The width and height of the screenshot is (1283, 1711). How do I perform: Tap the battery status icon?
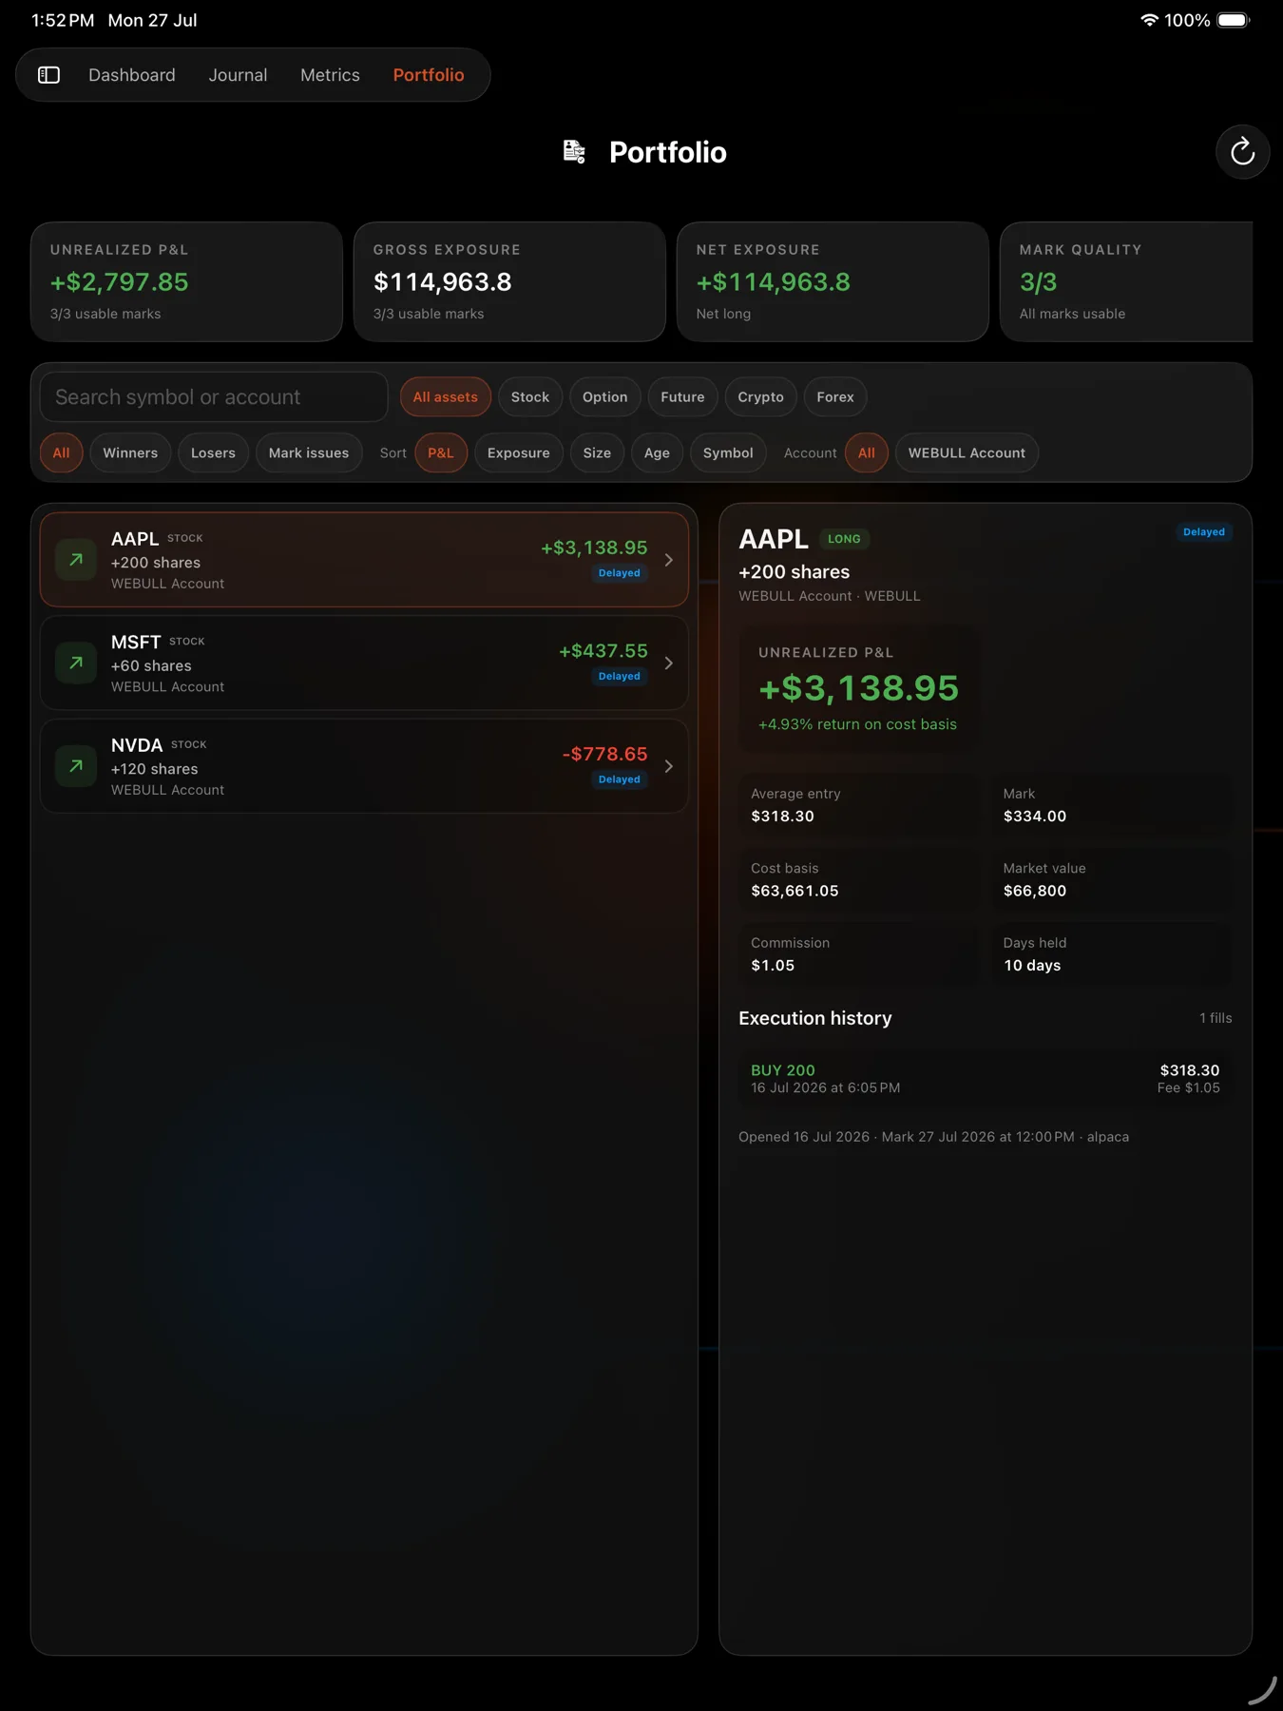tap(1234, 20)
